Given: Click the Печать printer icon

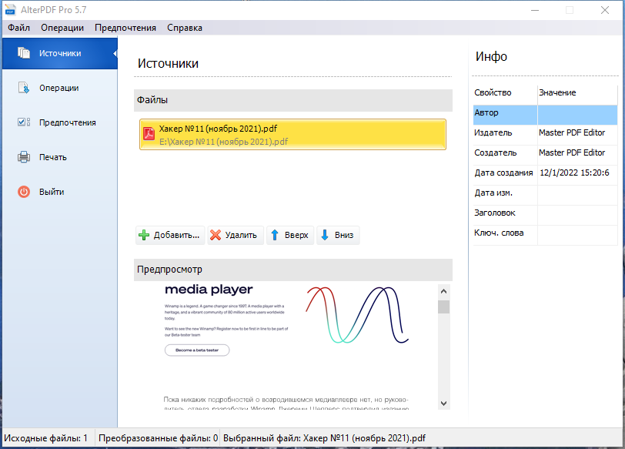Looking at the screenshot, I should click(24, 157).
